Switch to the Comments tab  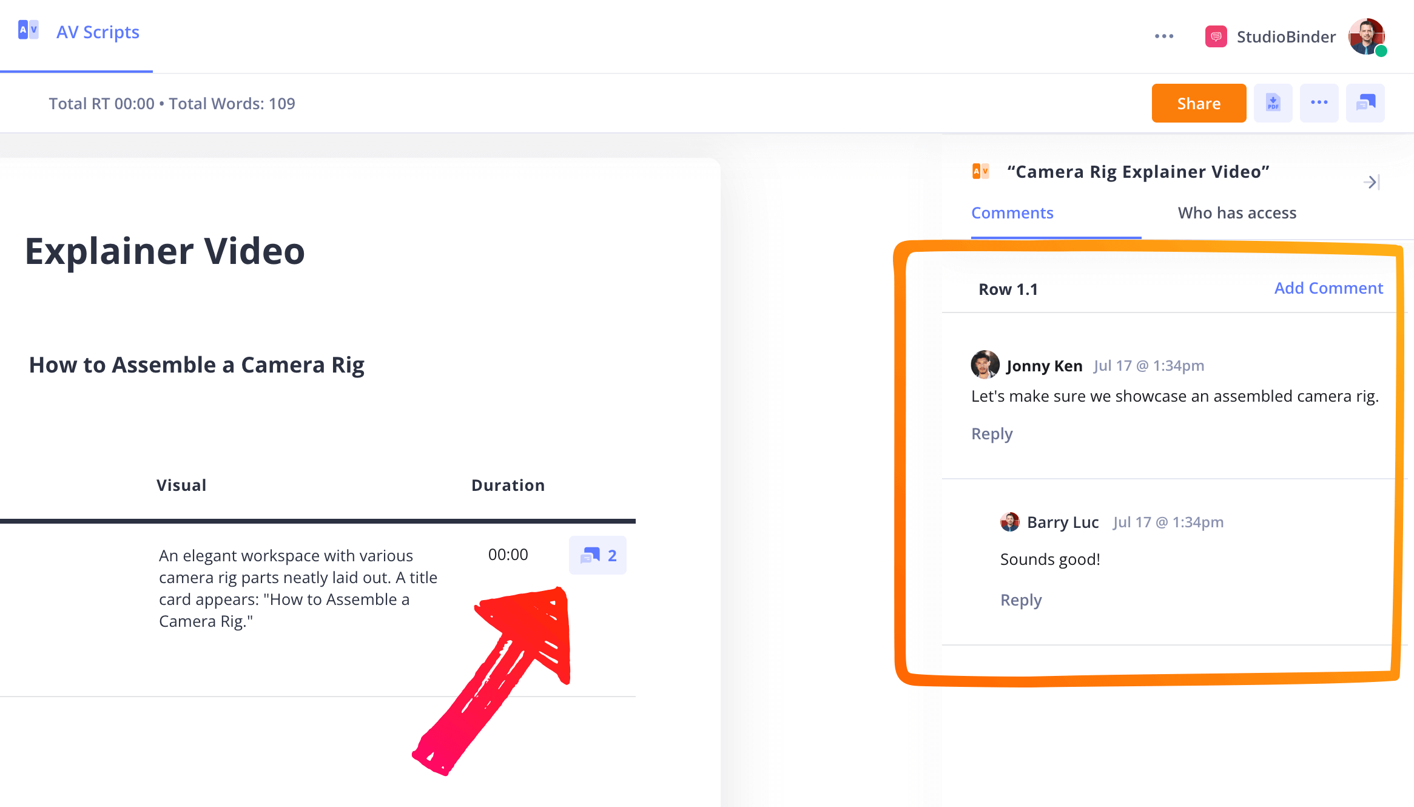point(1012,213)
